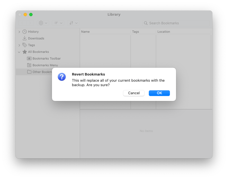Select the History clock icon
The image size is (228, 179).
tap(24, 32)
